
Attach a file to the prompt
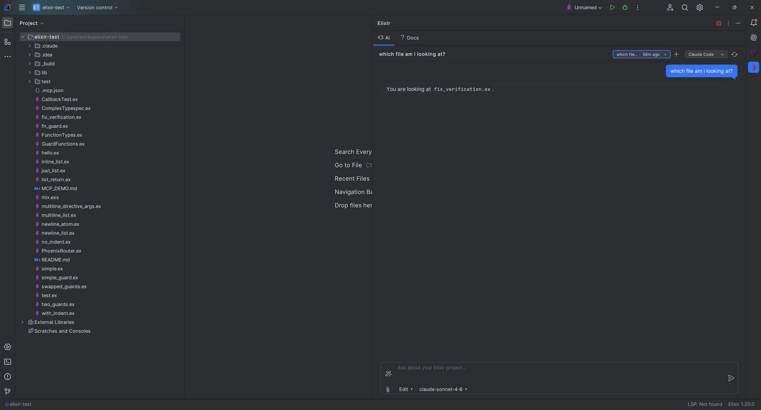tap(388, 390)
